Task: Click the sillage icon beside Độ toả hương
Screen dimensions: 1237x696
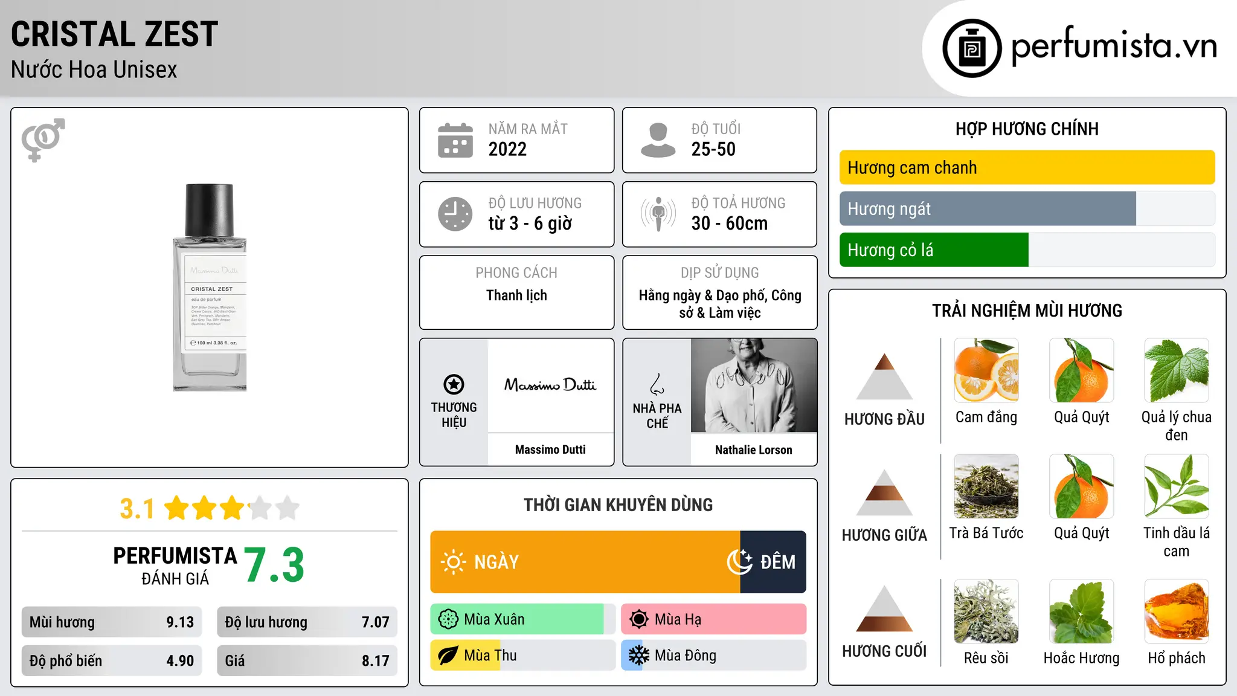Action: (x=658, y=214)
